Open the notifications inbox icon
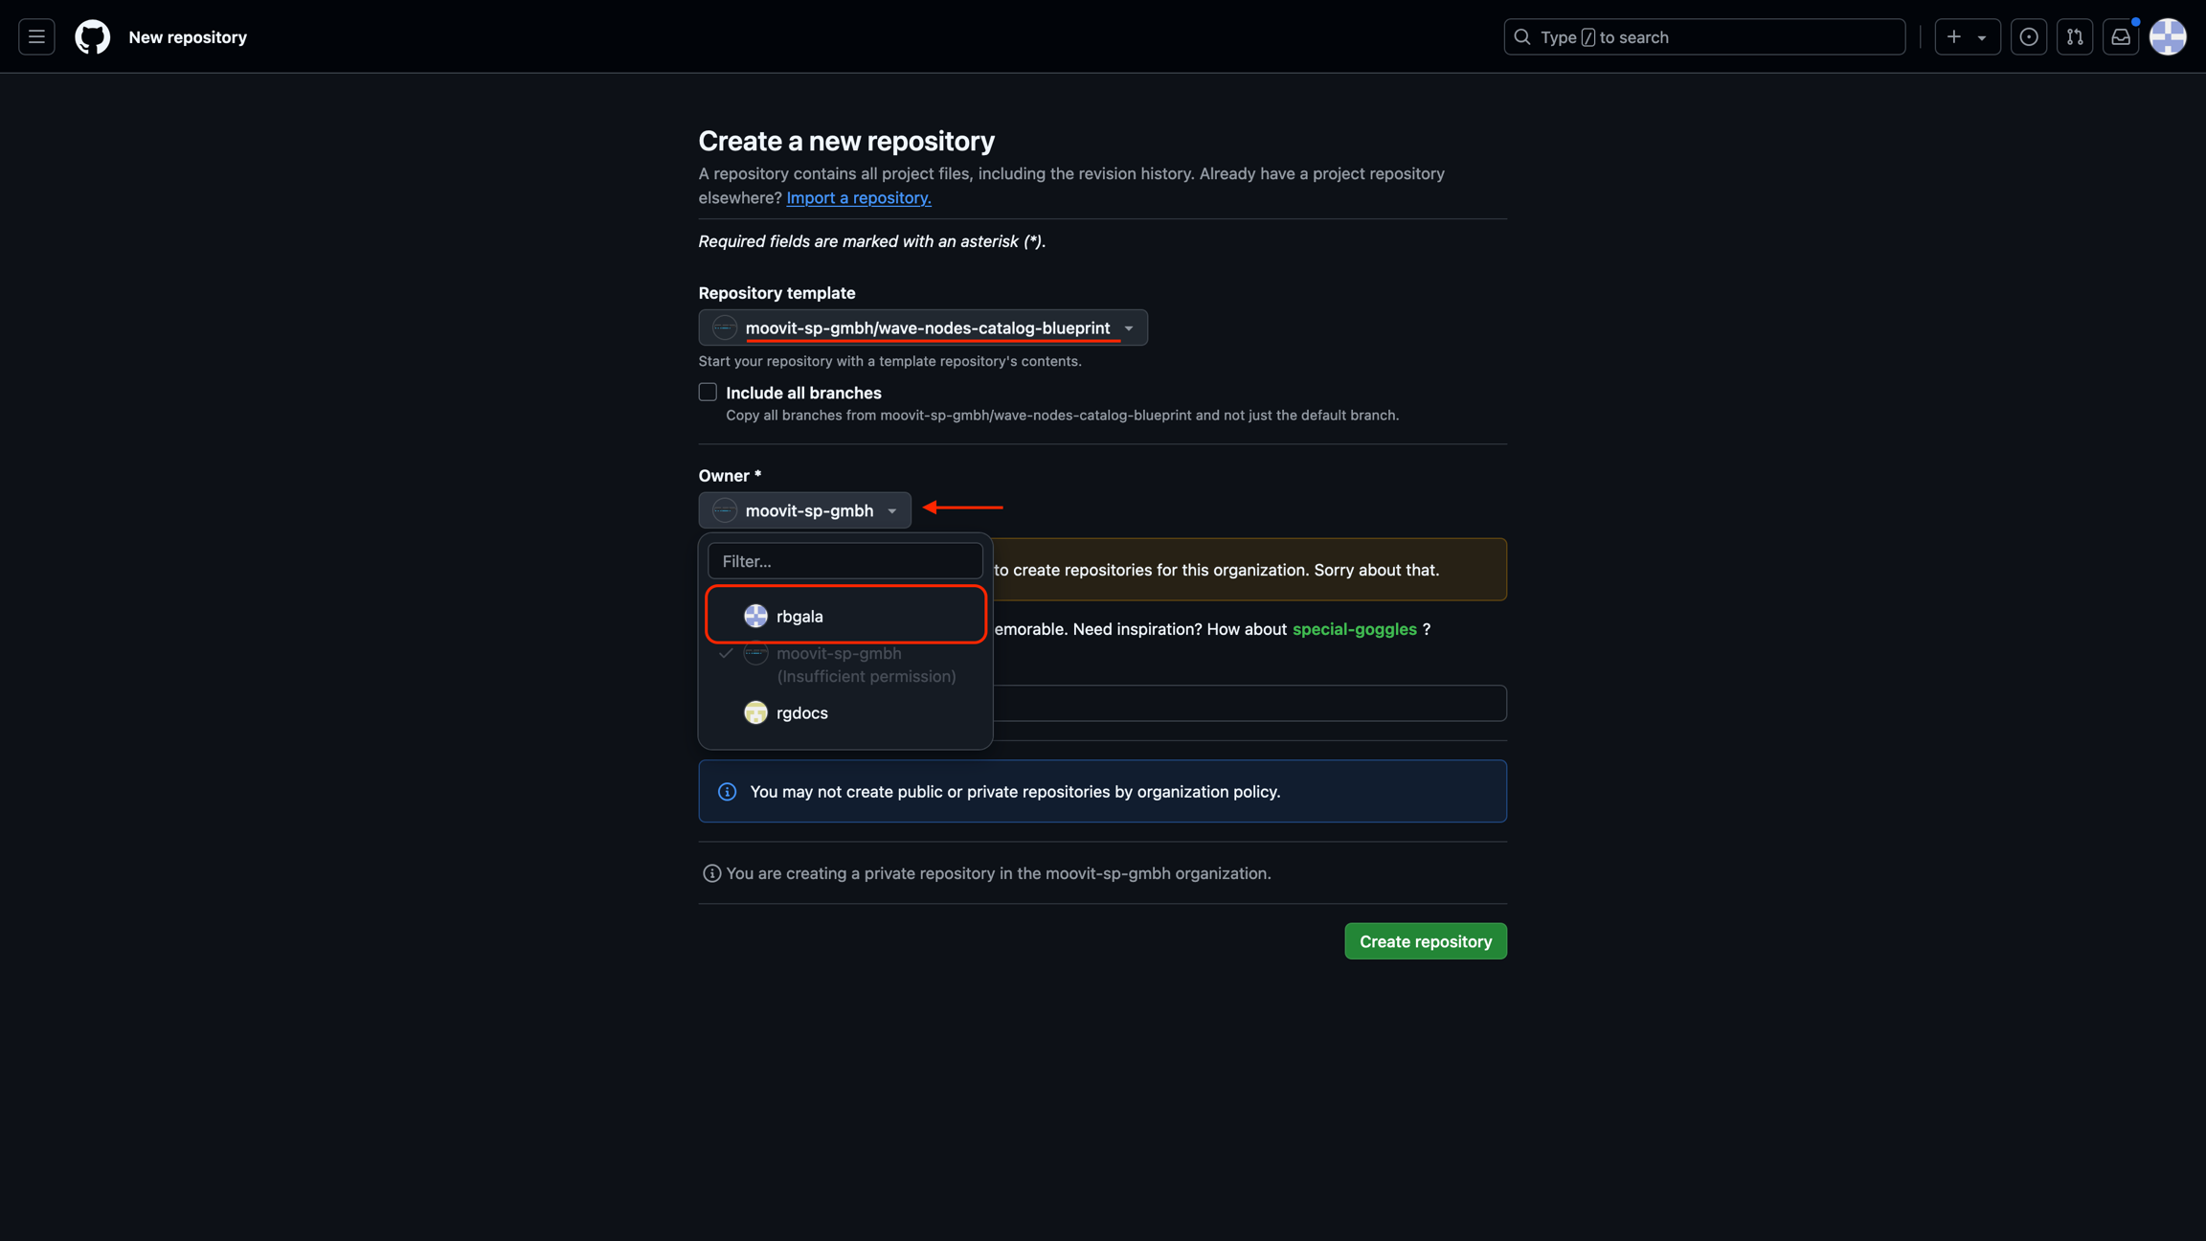 (2121, 37)
